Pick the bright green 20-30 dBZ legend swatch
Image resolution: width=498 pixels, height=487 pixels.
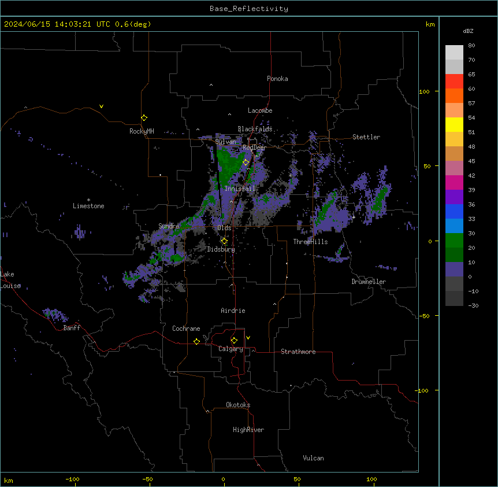click(454, 241)
